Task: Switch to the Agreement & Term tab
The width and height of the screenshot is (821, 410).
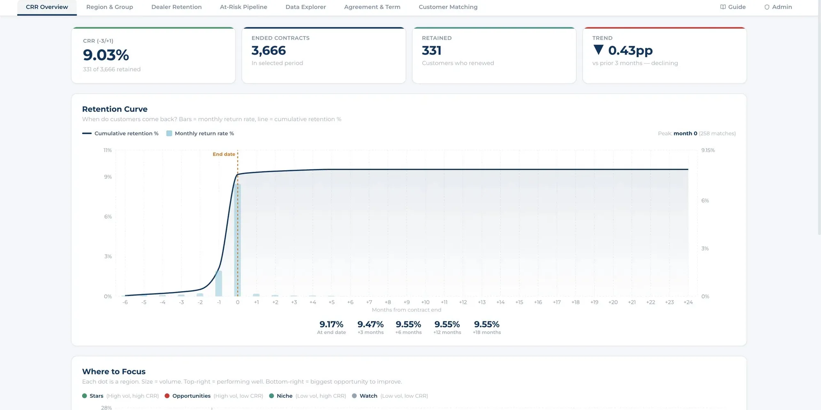Action: click(372, 7)
